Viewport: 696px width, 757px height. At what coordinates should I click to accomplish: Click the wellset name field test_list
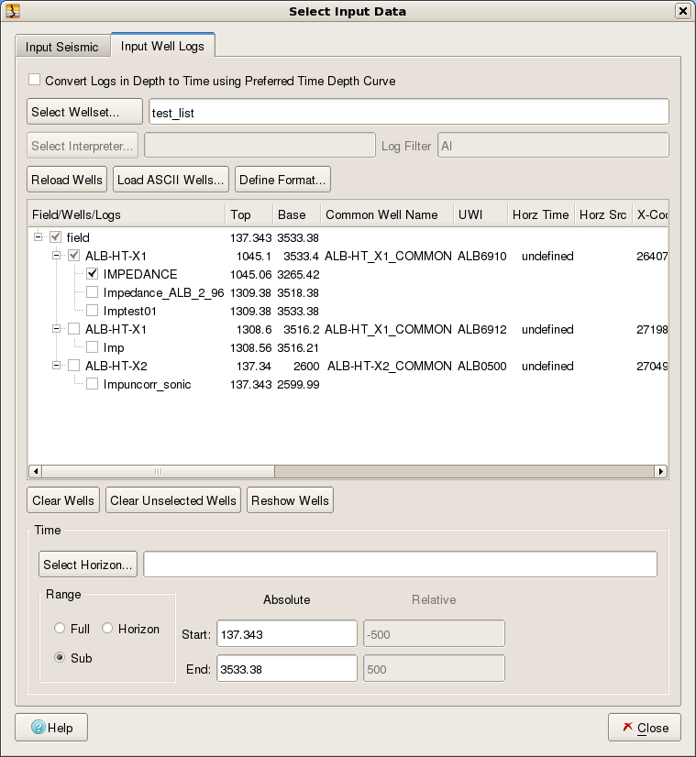(x=409, y=112)
